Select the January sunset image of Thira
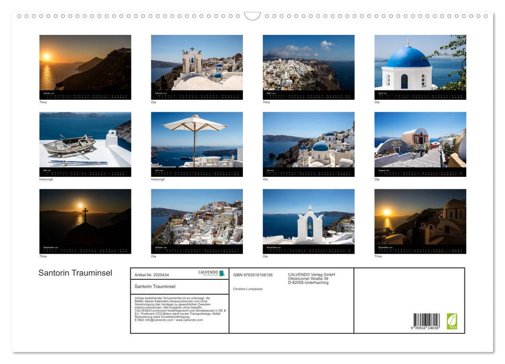Viewport: 505px width, 364px height. click(84, 62)
